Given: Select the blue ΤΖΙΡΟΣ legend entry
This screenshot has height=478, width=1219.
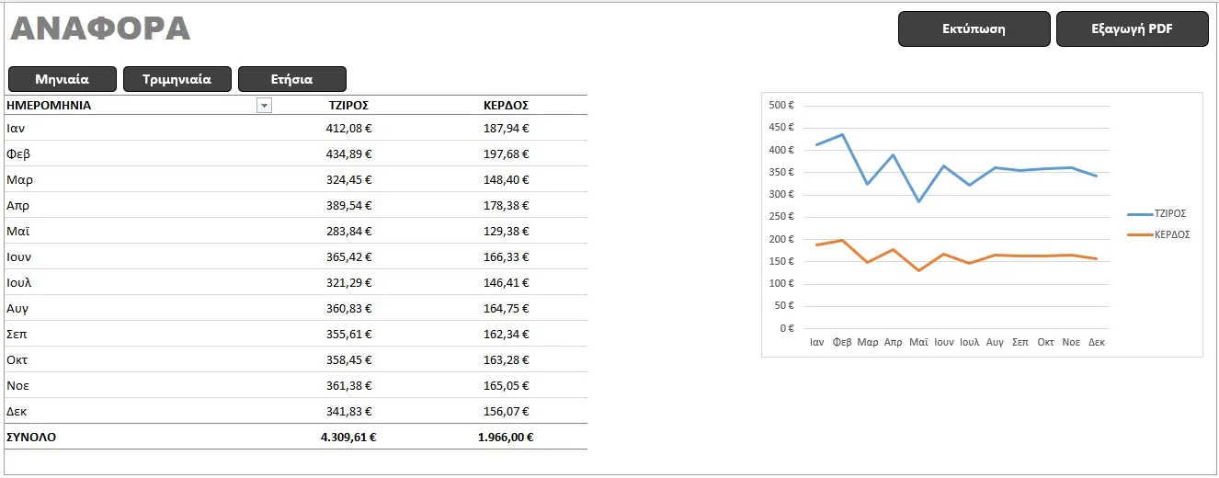Looking at the screenshot, I should click(x=1156, y=213).
